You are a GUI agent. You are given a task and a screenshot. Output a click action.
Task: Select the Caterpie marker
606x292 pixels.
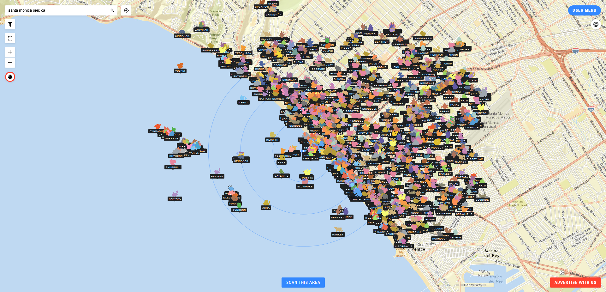click(282, 173)
